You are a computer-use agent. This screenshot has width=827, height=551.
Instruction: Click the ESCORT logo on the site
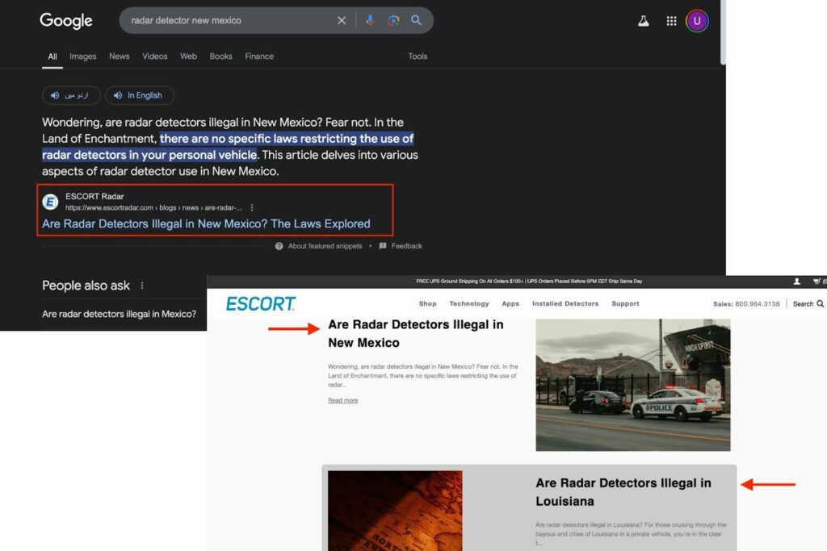(261, 304)
